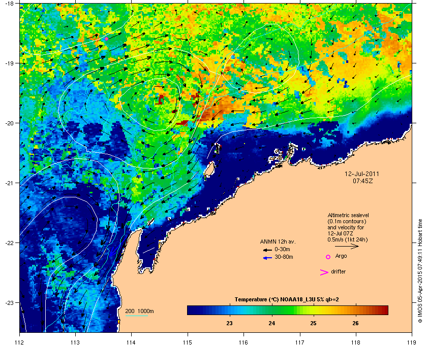Screen dimensions: 427x345
Task: Click the ANMN 12h av. label
Action: [x=278, y=241]
